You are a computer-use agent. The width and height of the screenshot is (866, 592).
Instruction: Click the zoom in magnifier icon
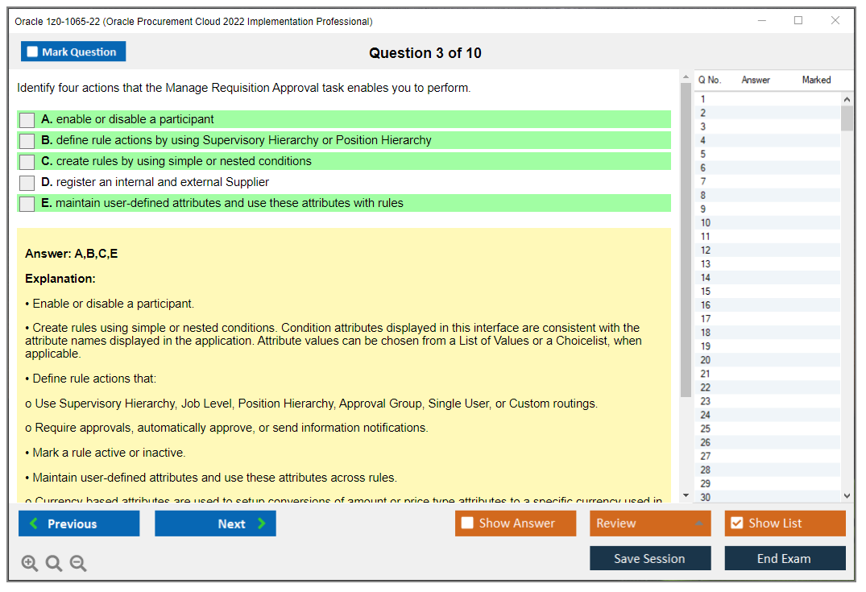coord(30,563)
